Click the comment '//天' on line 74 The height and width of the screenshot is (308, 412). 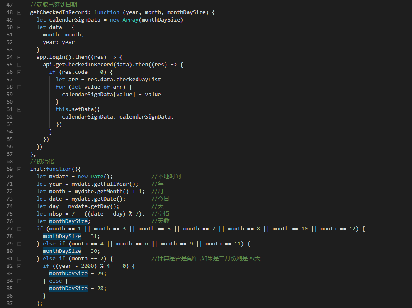tap(158, 206)
